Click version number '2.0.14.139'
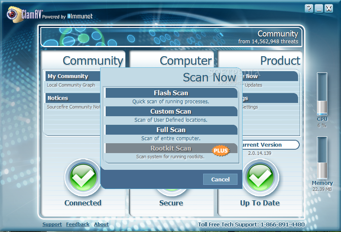 coord(260,153)
